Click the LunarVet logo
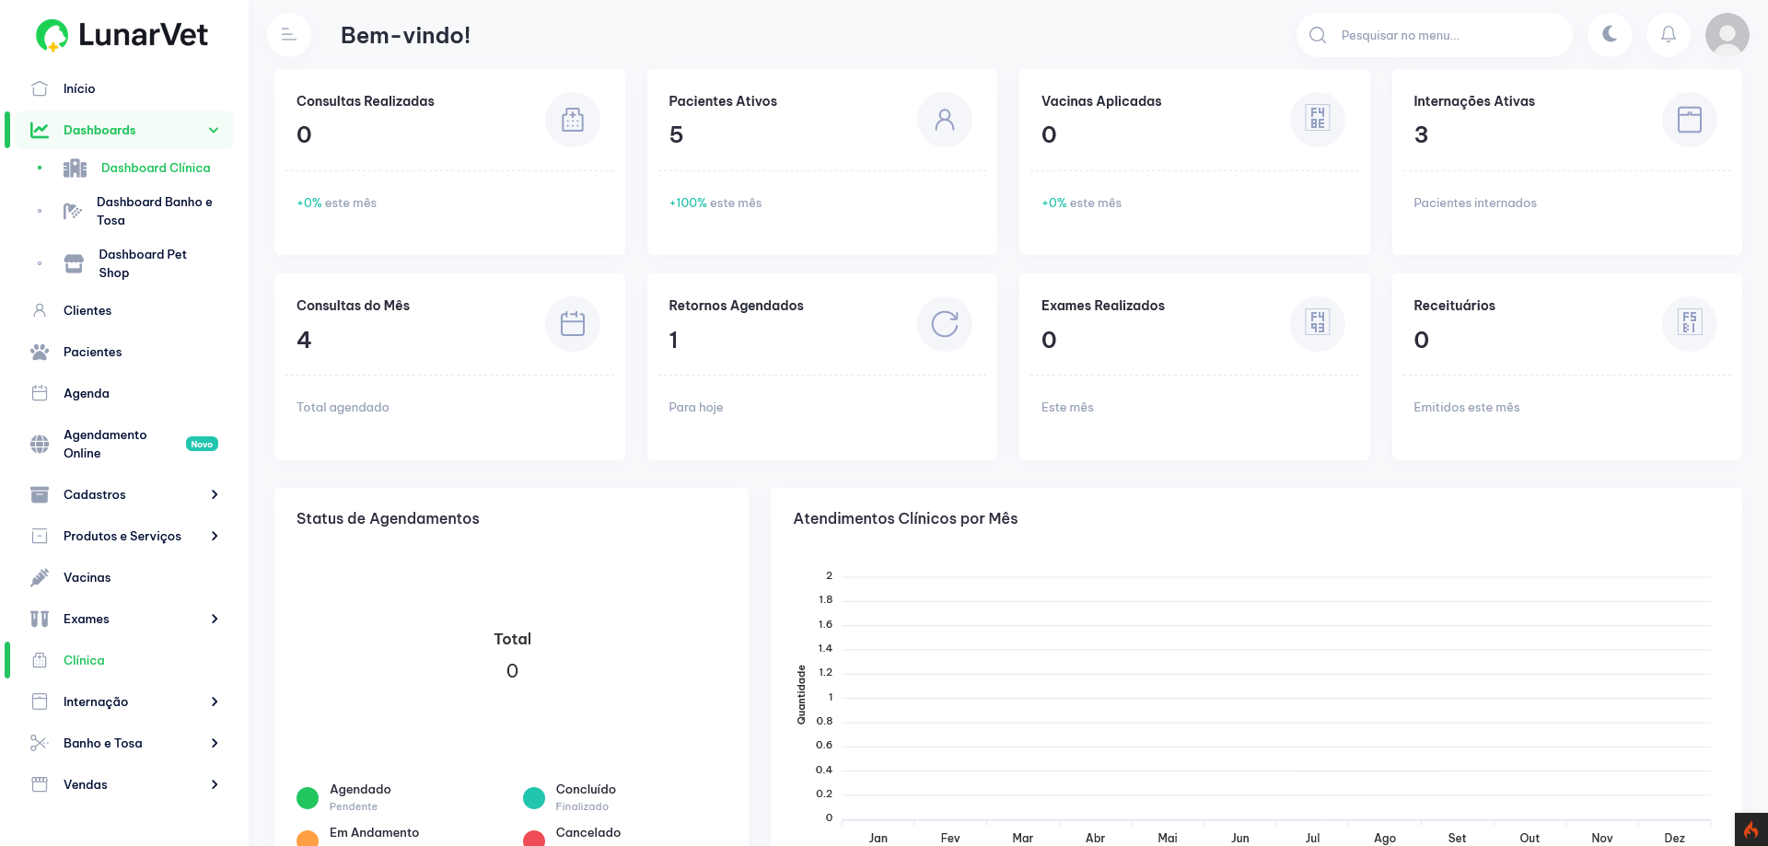This screenshot has height=846, width=1768. pyautogui.click(x=122, y=35)
